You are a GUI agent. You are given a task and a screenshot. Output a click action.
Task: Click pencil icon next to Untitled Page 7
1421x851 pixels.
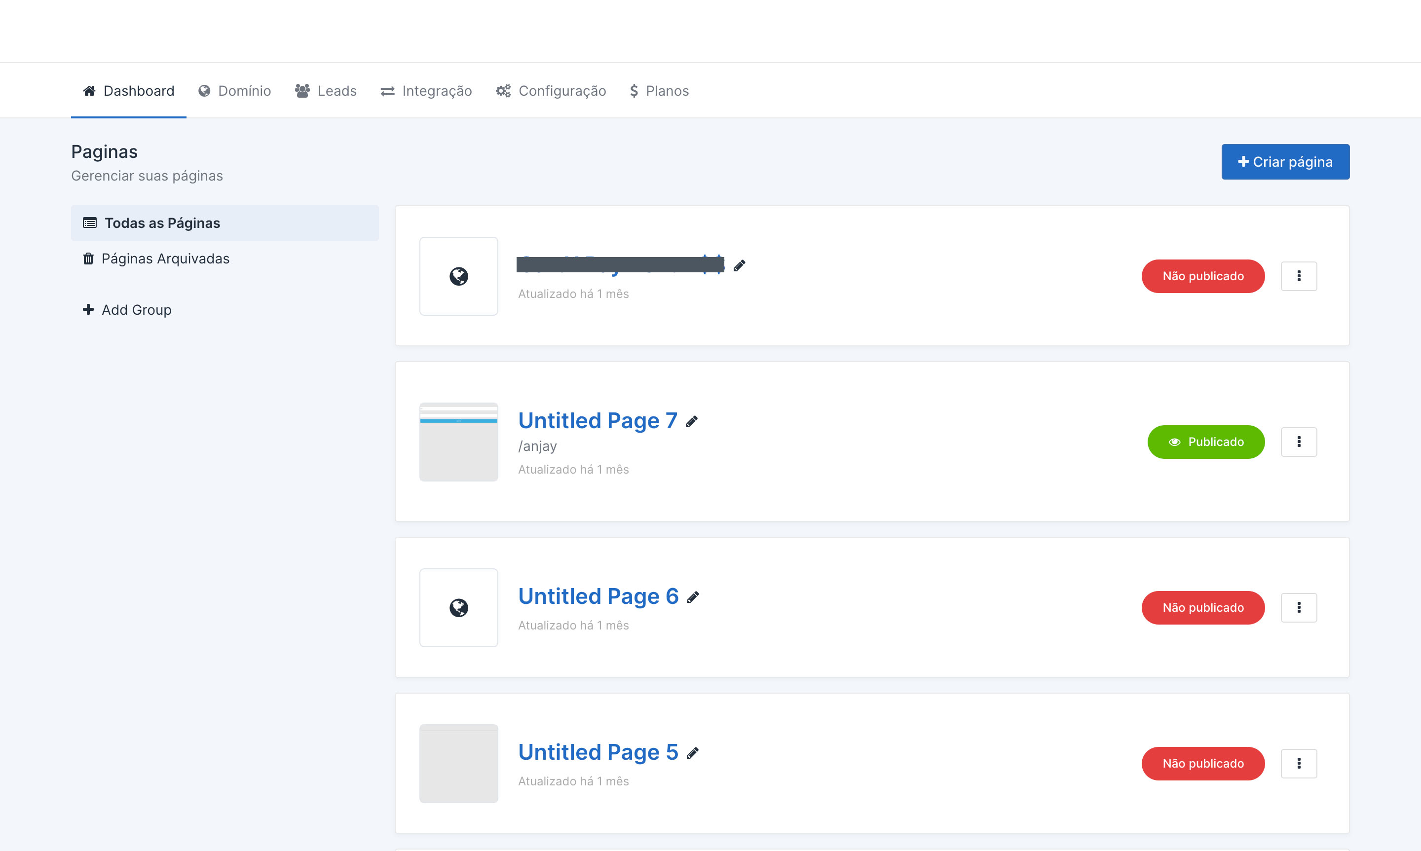click(x=692, y=421)
